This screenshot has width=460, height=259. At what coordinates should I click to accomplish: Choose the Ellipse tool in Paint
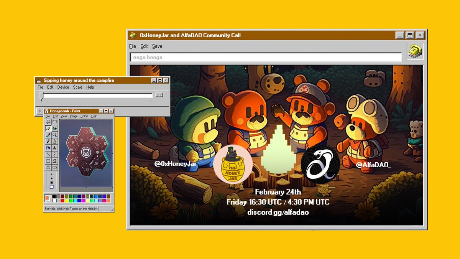tap(48, 167)
